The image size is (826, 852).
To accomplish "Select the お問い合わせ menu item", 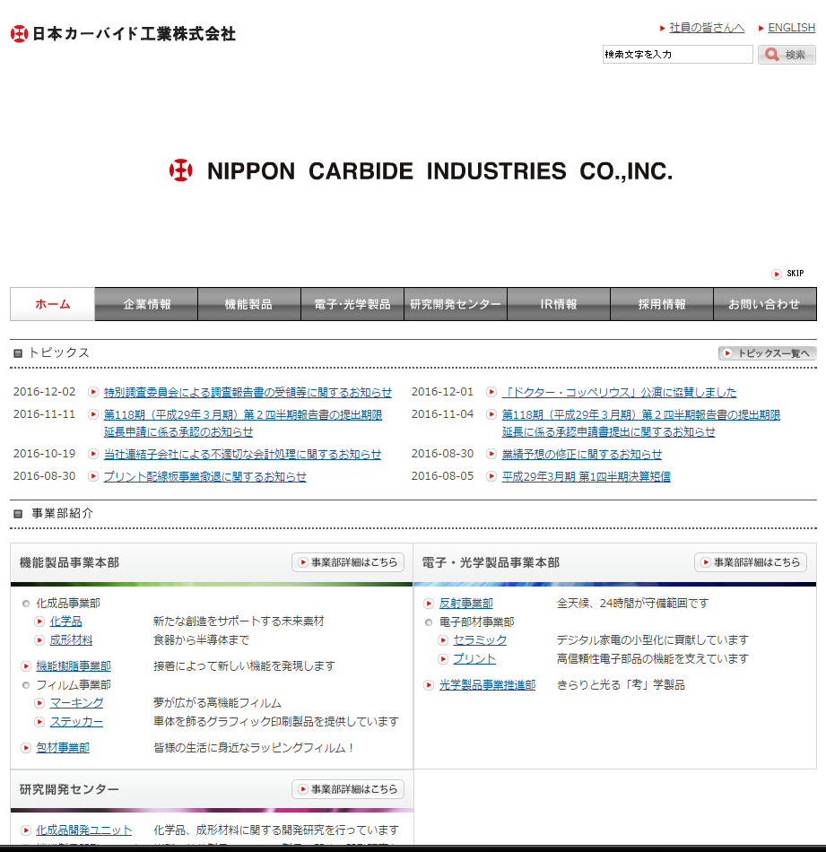I will pyautogui.click(x=764, y=304).
